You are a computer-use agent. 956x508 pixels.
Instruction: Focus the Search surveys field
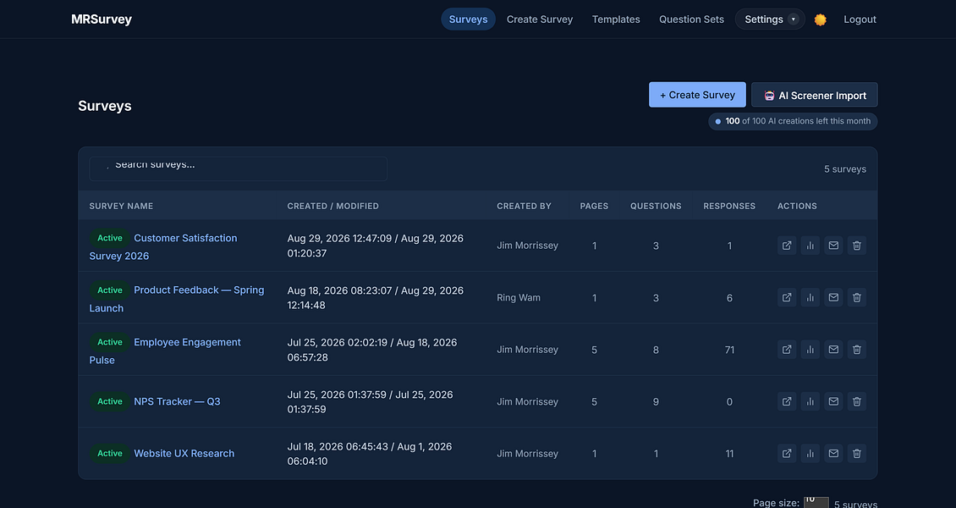click(239, 169)
